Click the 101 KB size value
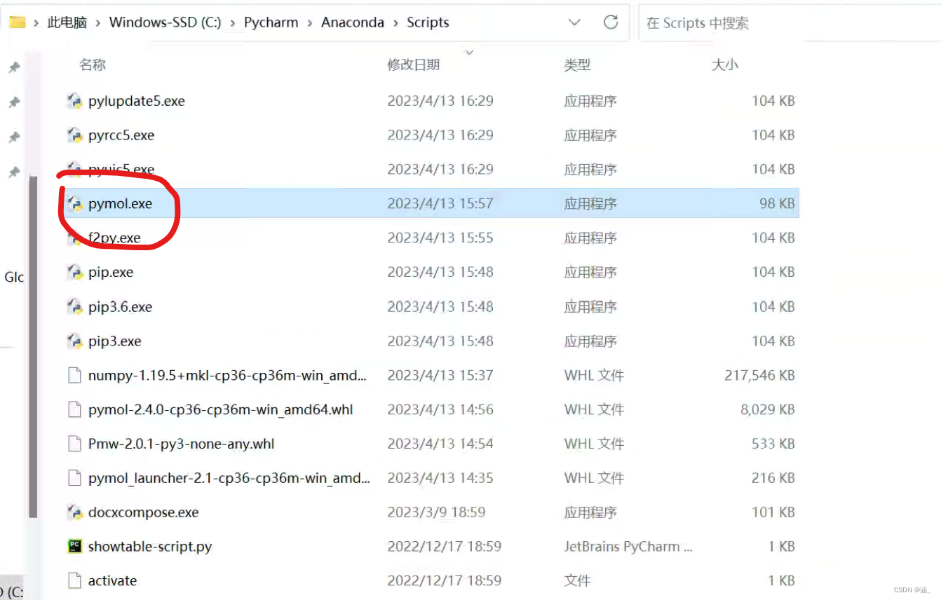 pyautogui.click(x=773, y=513)
